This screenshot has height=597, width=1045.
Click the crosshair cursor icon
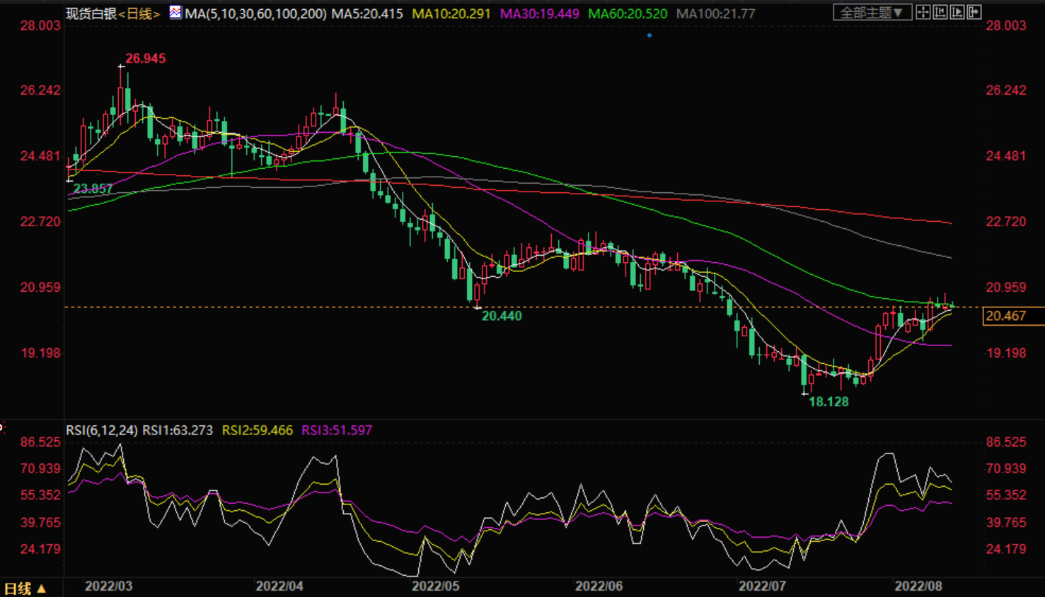(923, 12)
